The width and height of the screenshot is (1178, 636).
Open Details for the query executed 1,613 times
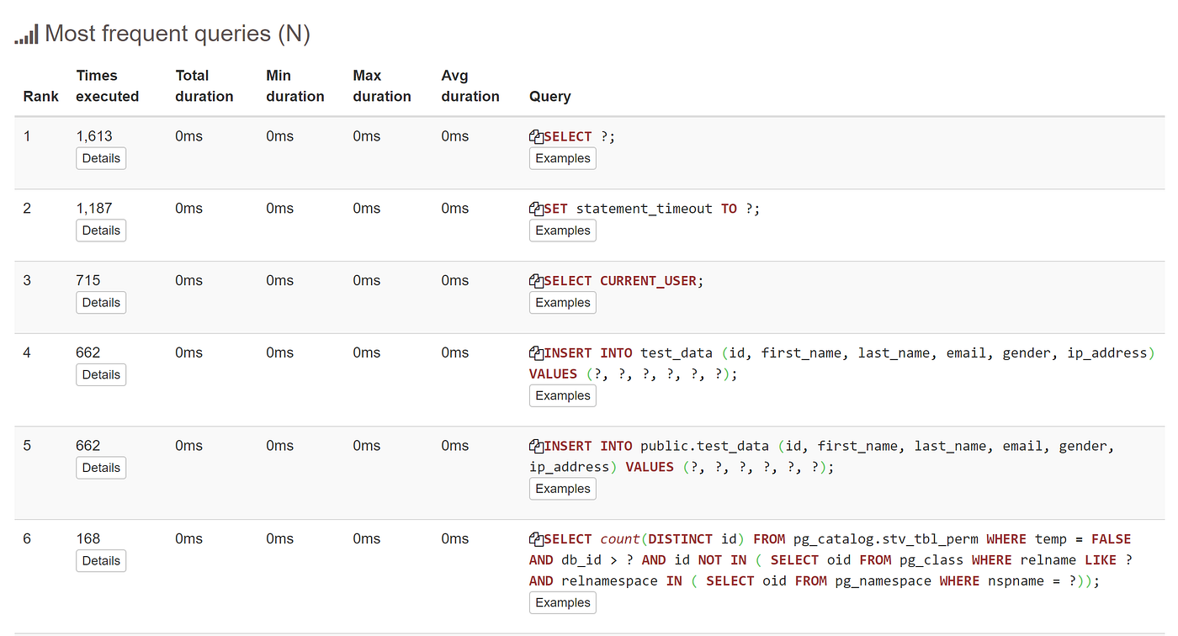pyautogui.click(x=101, y=158)
